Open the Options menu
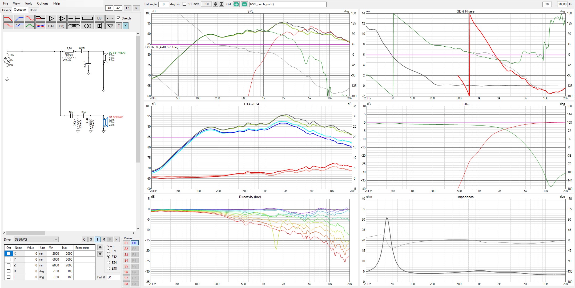This screenshot has height=288, width=575. pos(43,3)
